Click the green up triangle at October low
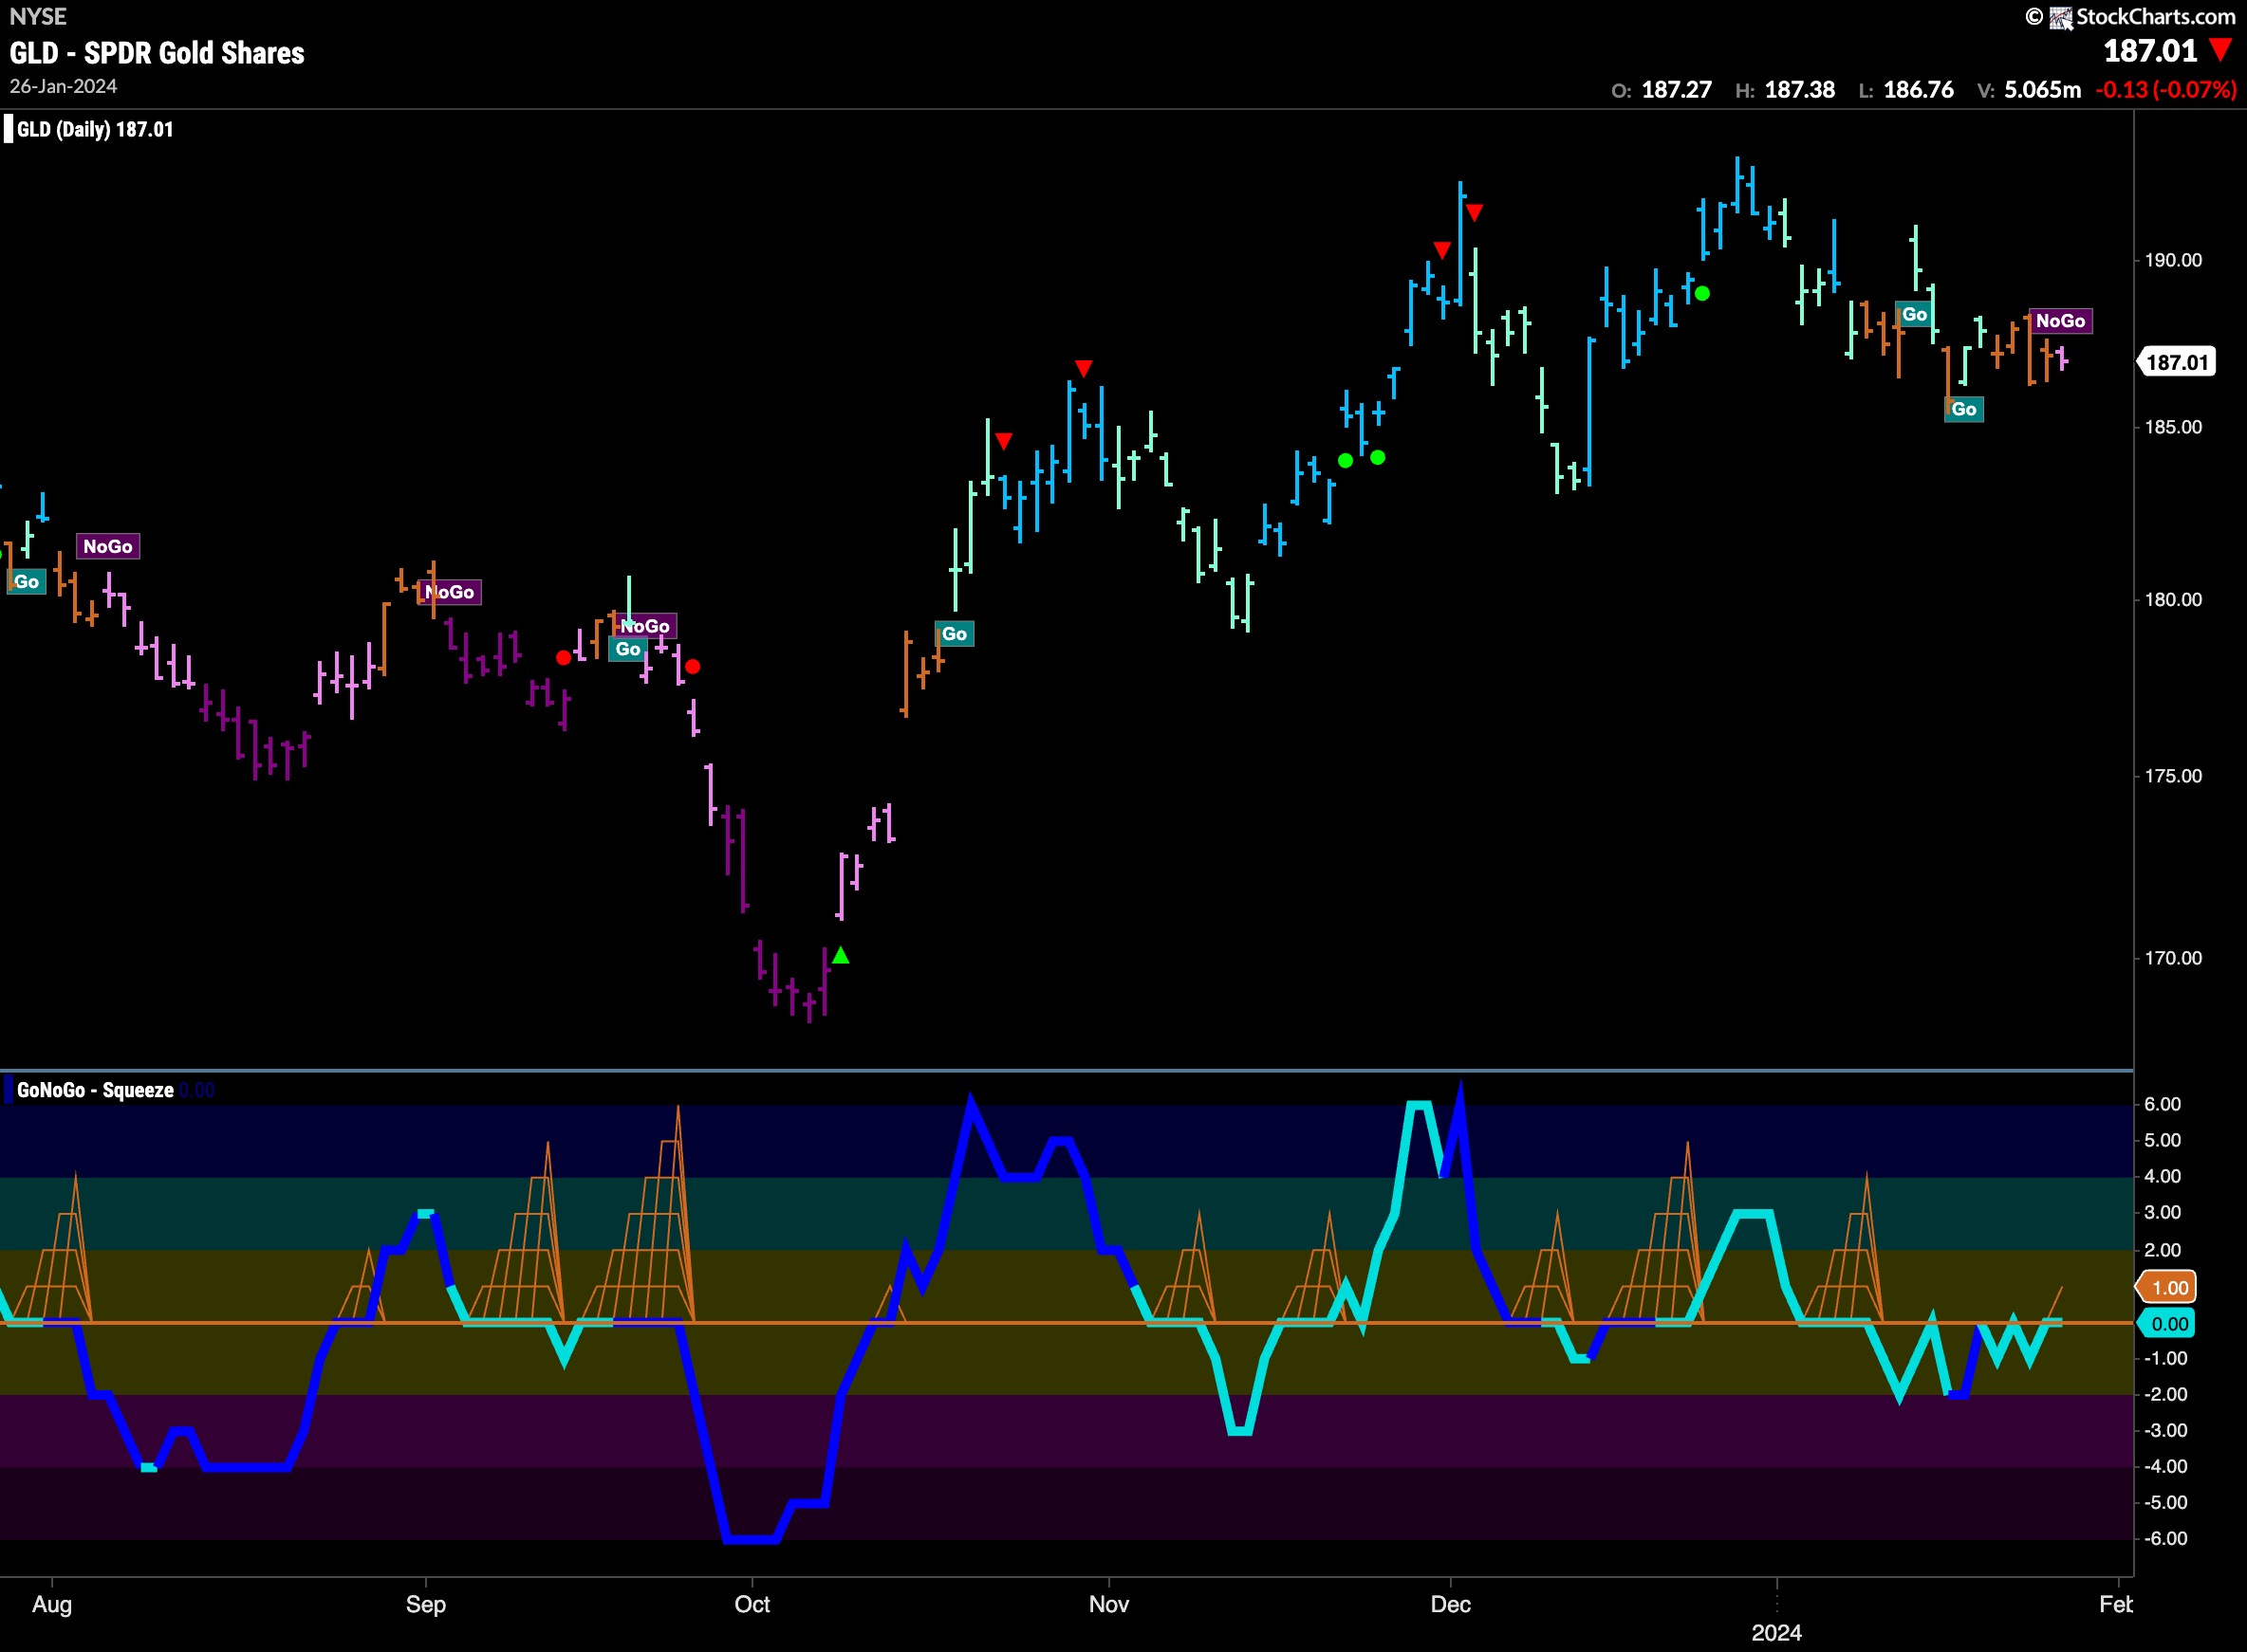This screenshot has width=2247, height=1652. pos(841,955)
